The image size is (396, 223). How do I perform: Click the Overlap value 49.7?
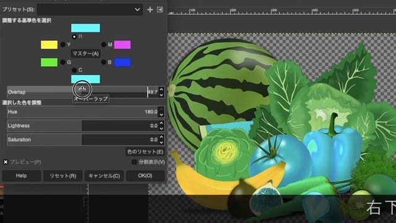pyautogui.click(x=152, y=92)
